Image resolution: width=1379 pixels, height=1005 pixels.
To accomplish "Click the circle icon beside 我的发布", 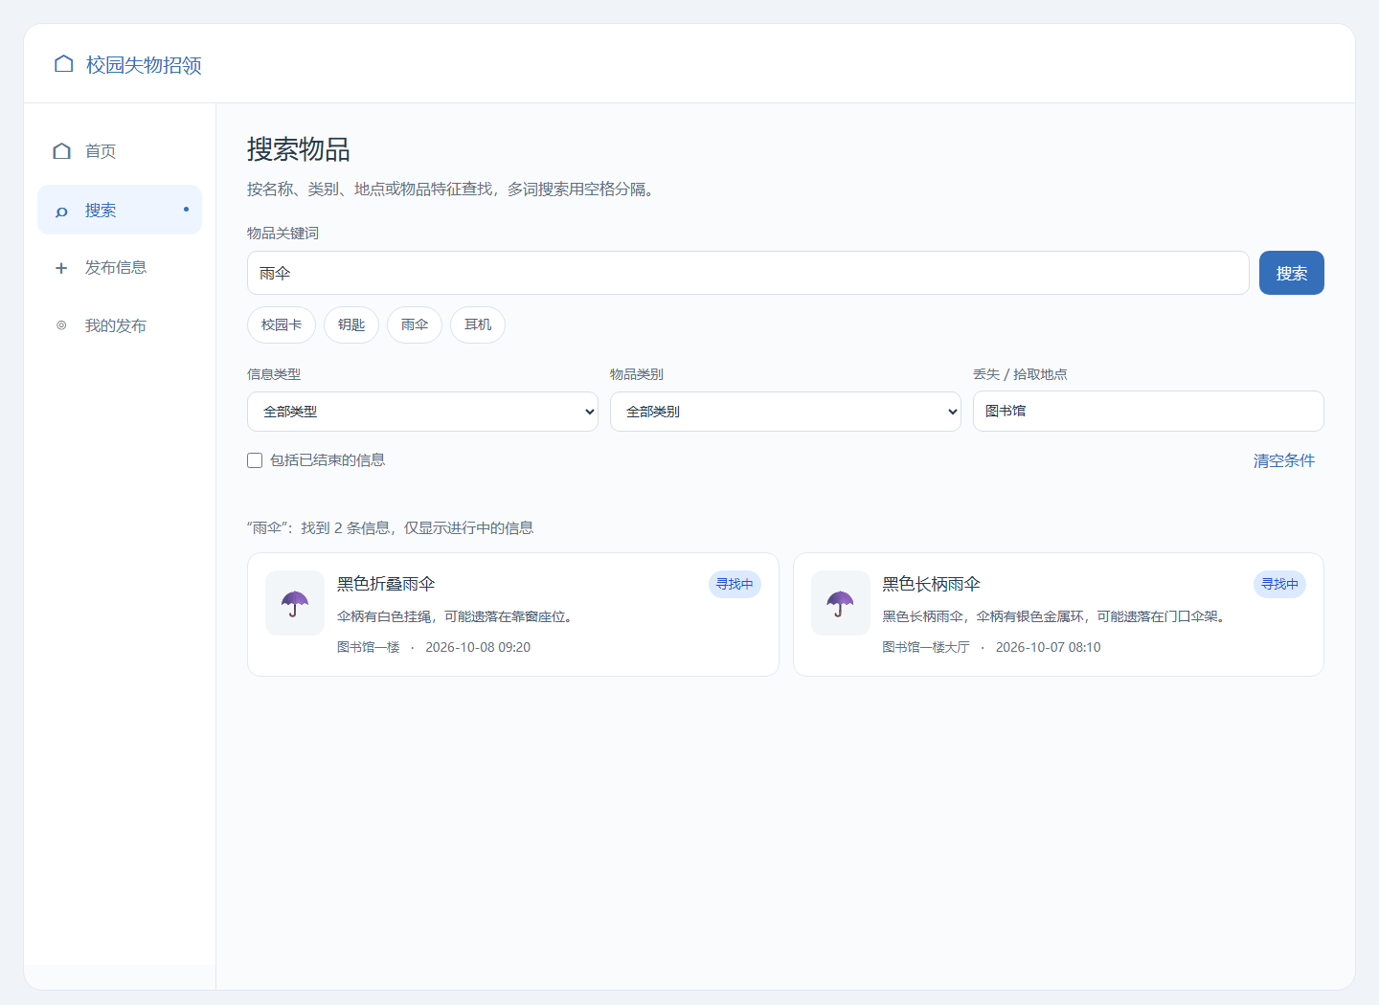I will point(61,325).
